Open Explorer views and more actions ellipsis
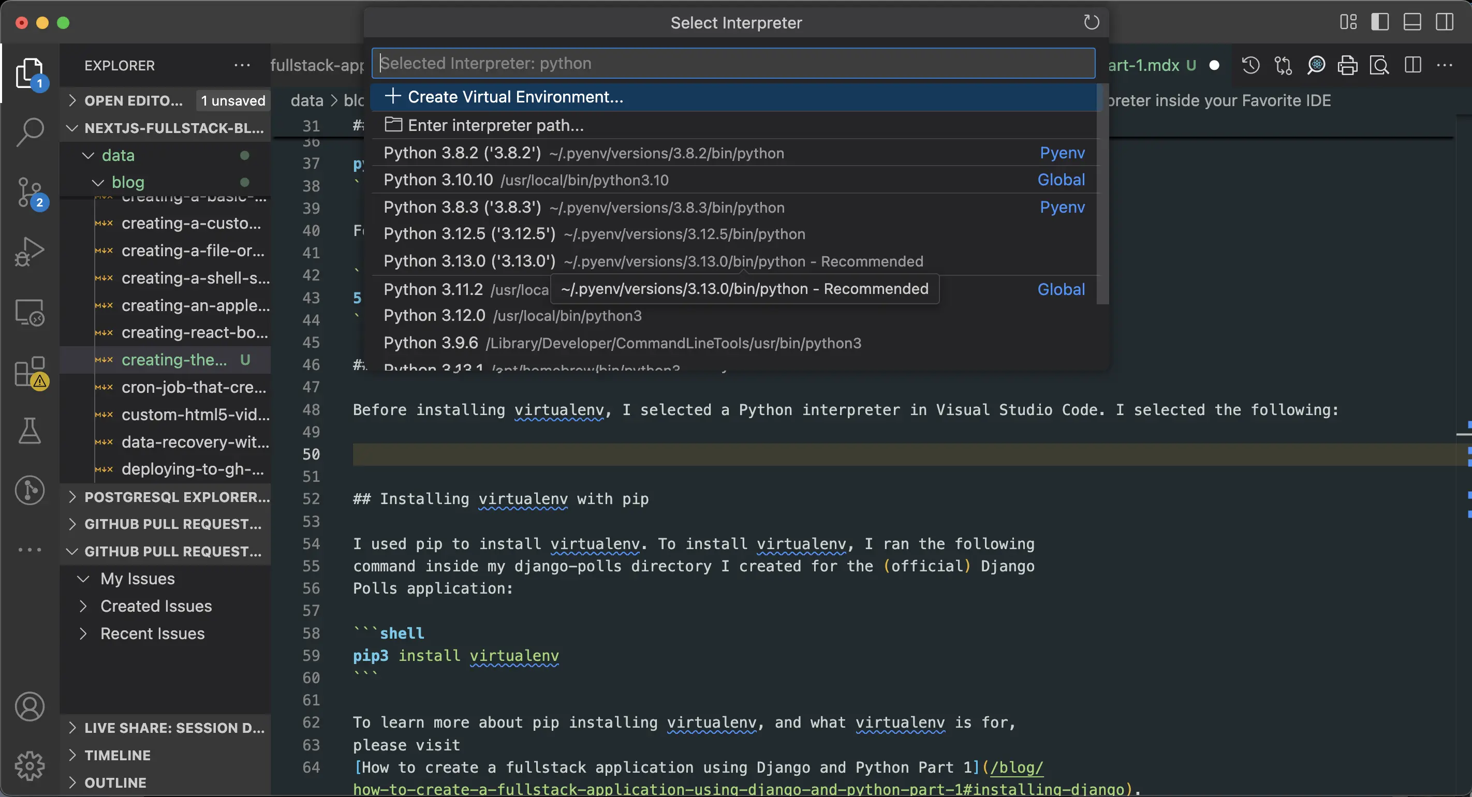This screenshot has width=1472, height=797. (242, 65)
